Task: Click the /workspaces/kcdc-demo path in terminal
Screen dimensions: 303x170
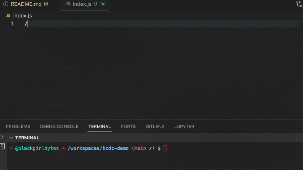Action: tap(98, 148)
